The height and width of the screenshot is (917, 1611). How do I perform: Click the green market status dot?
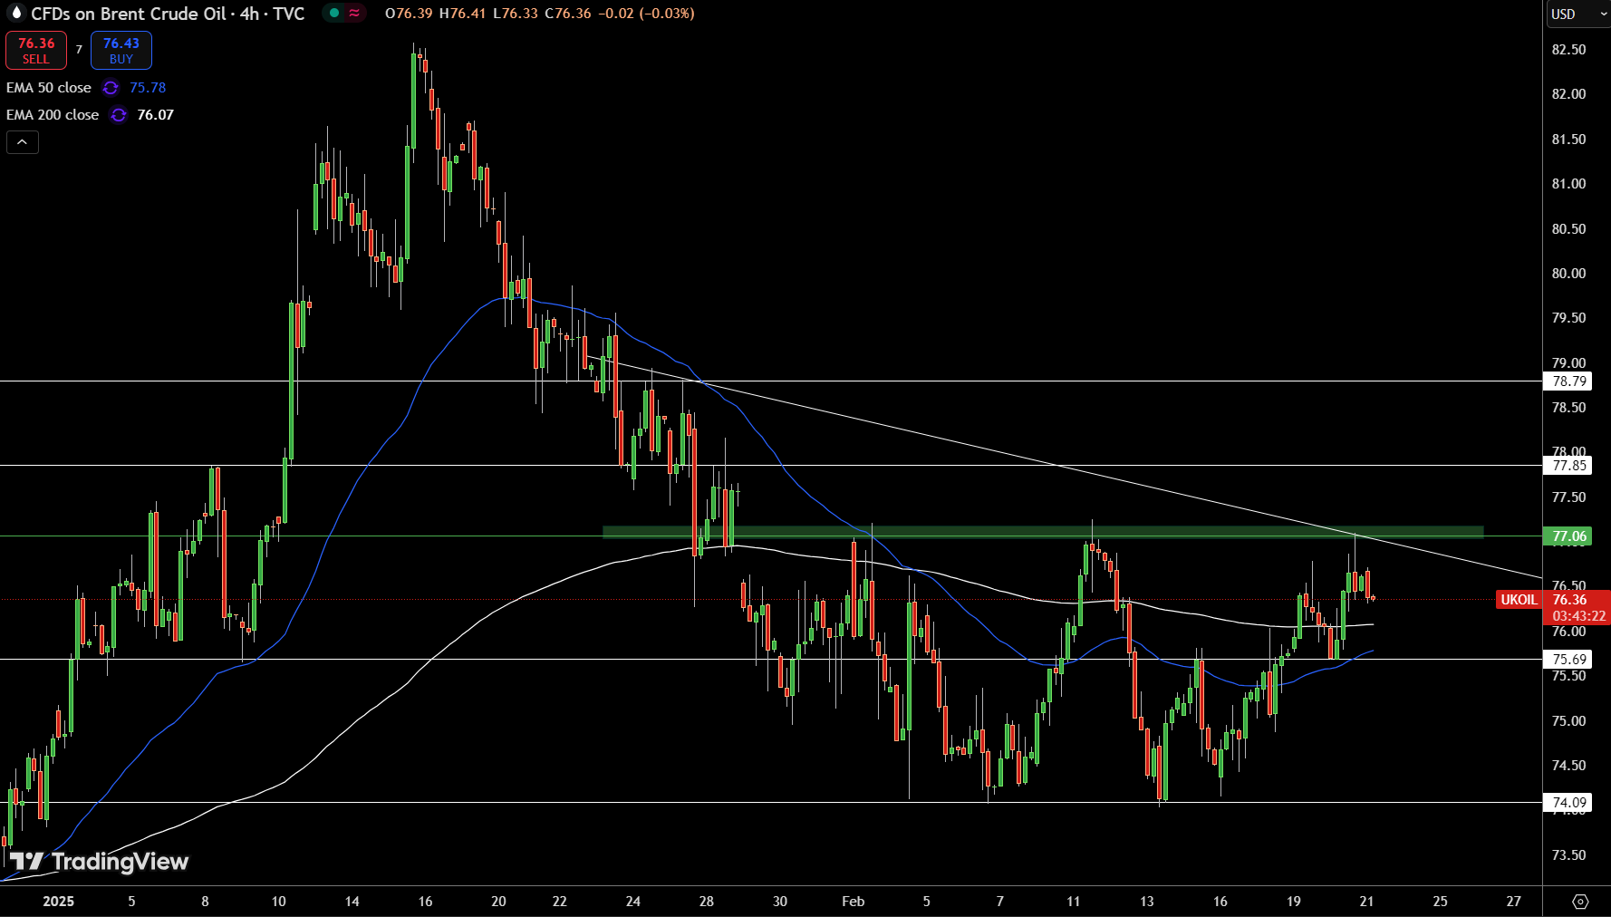[x=334, y=14]
